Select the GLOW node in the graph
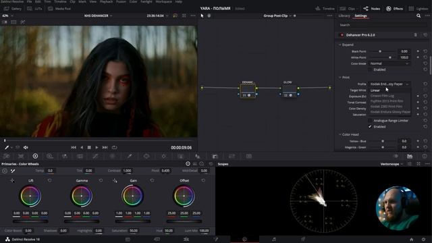This screenshot has width=432, height=243. coord(289,91)
